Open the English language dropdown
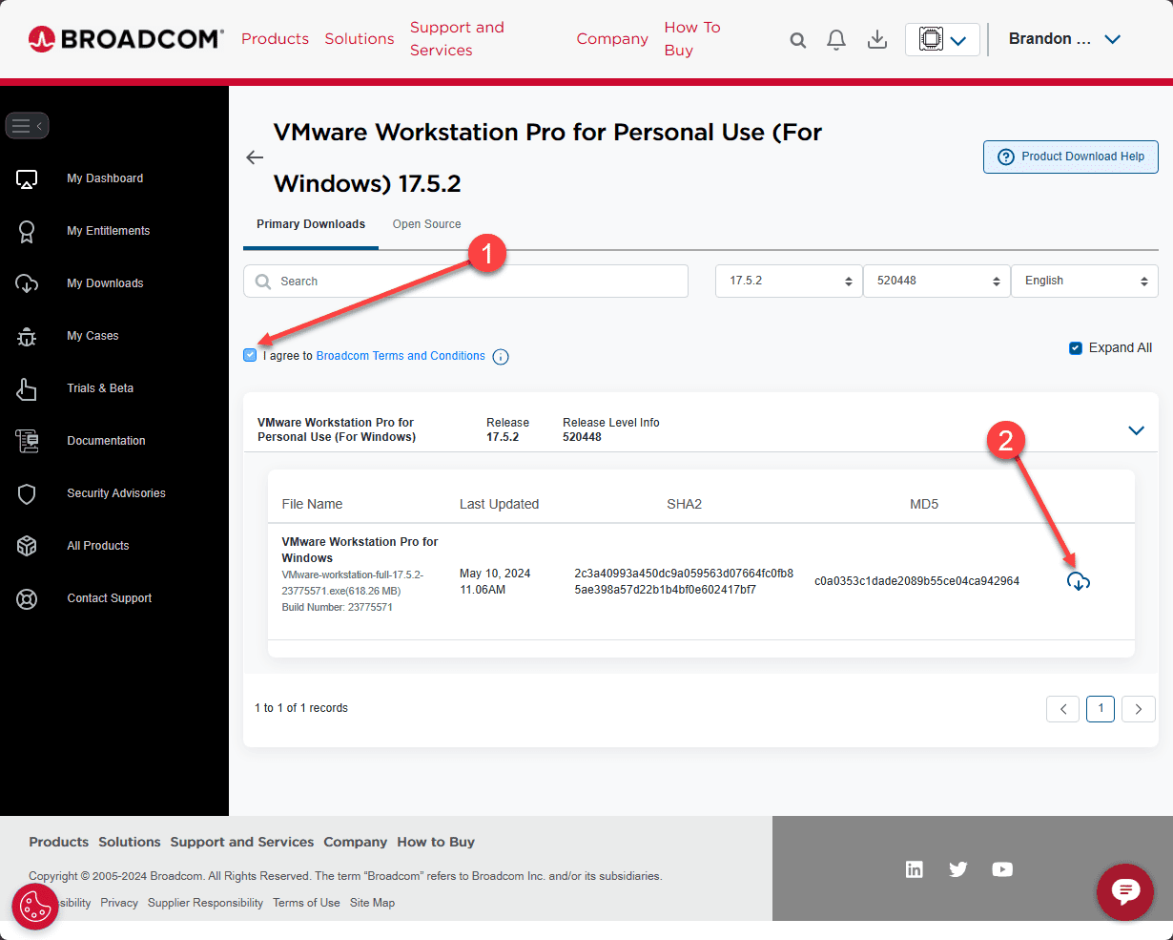Image resolution: width=1173 pixels, height=940 pixels. click(1084, 281)
